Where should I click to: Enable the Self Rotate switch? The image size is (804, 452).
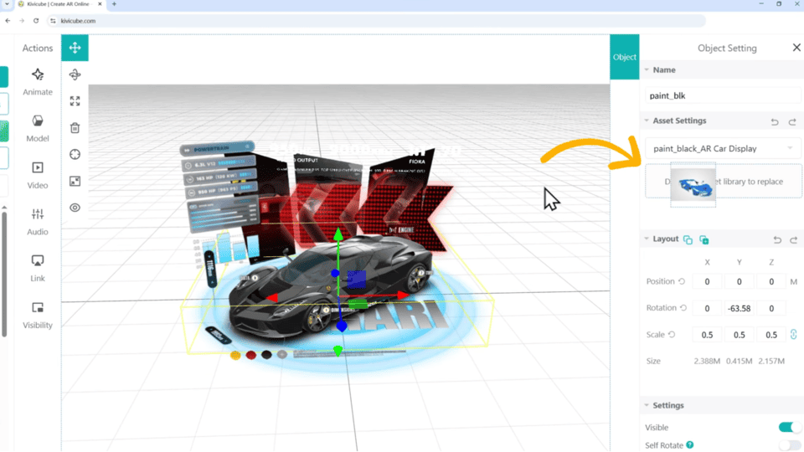[x=789, y=445]
